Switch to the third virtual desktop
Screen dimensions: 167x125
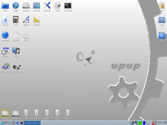point(38,123)
